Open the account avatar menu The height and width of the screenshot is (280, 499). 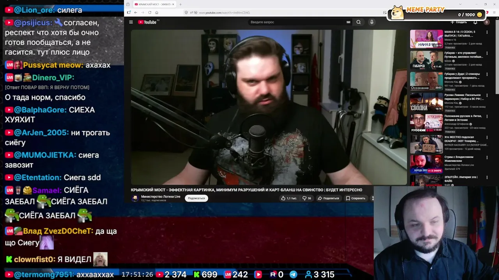[x=486, y=22]
